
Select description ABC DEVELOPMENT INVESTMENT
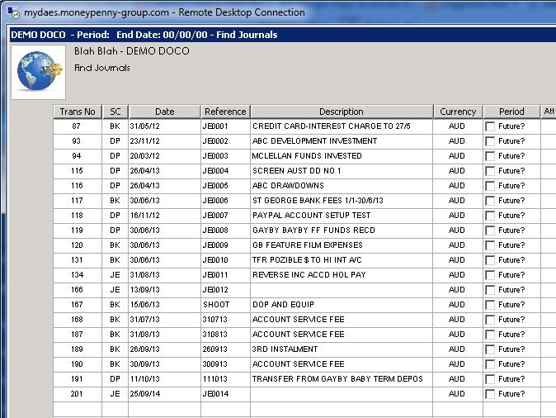pos(314,141)
